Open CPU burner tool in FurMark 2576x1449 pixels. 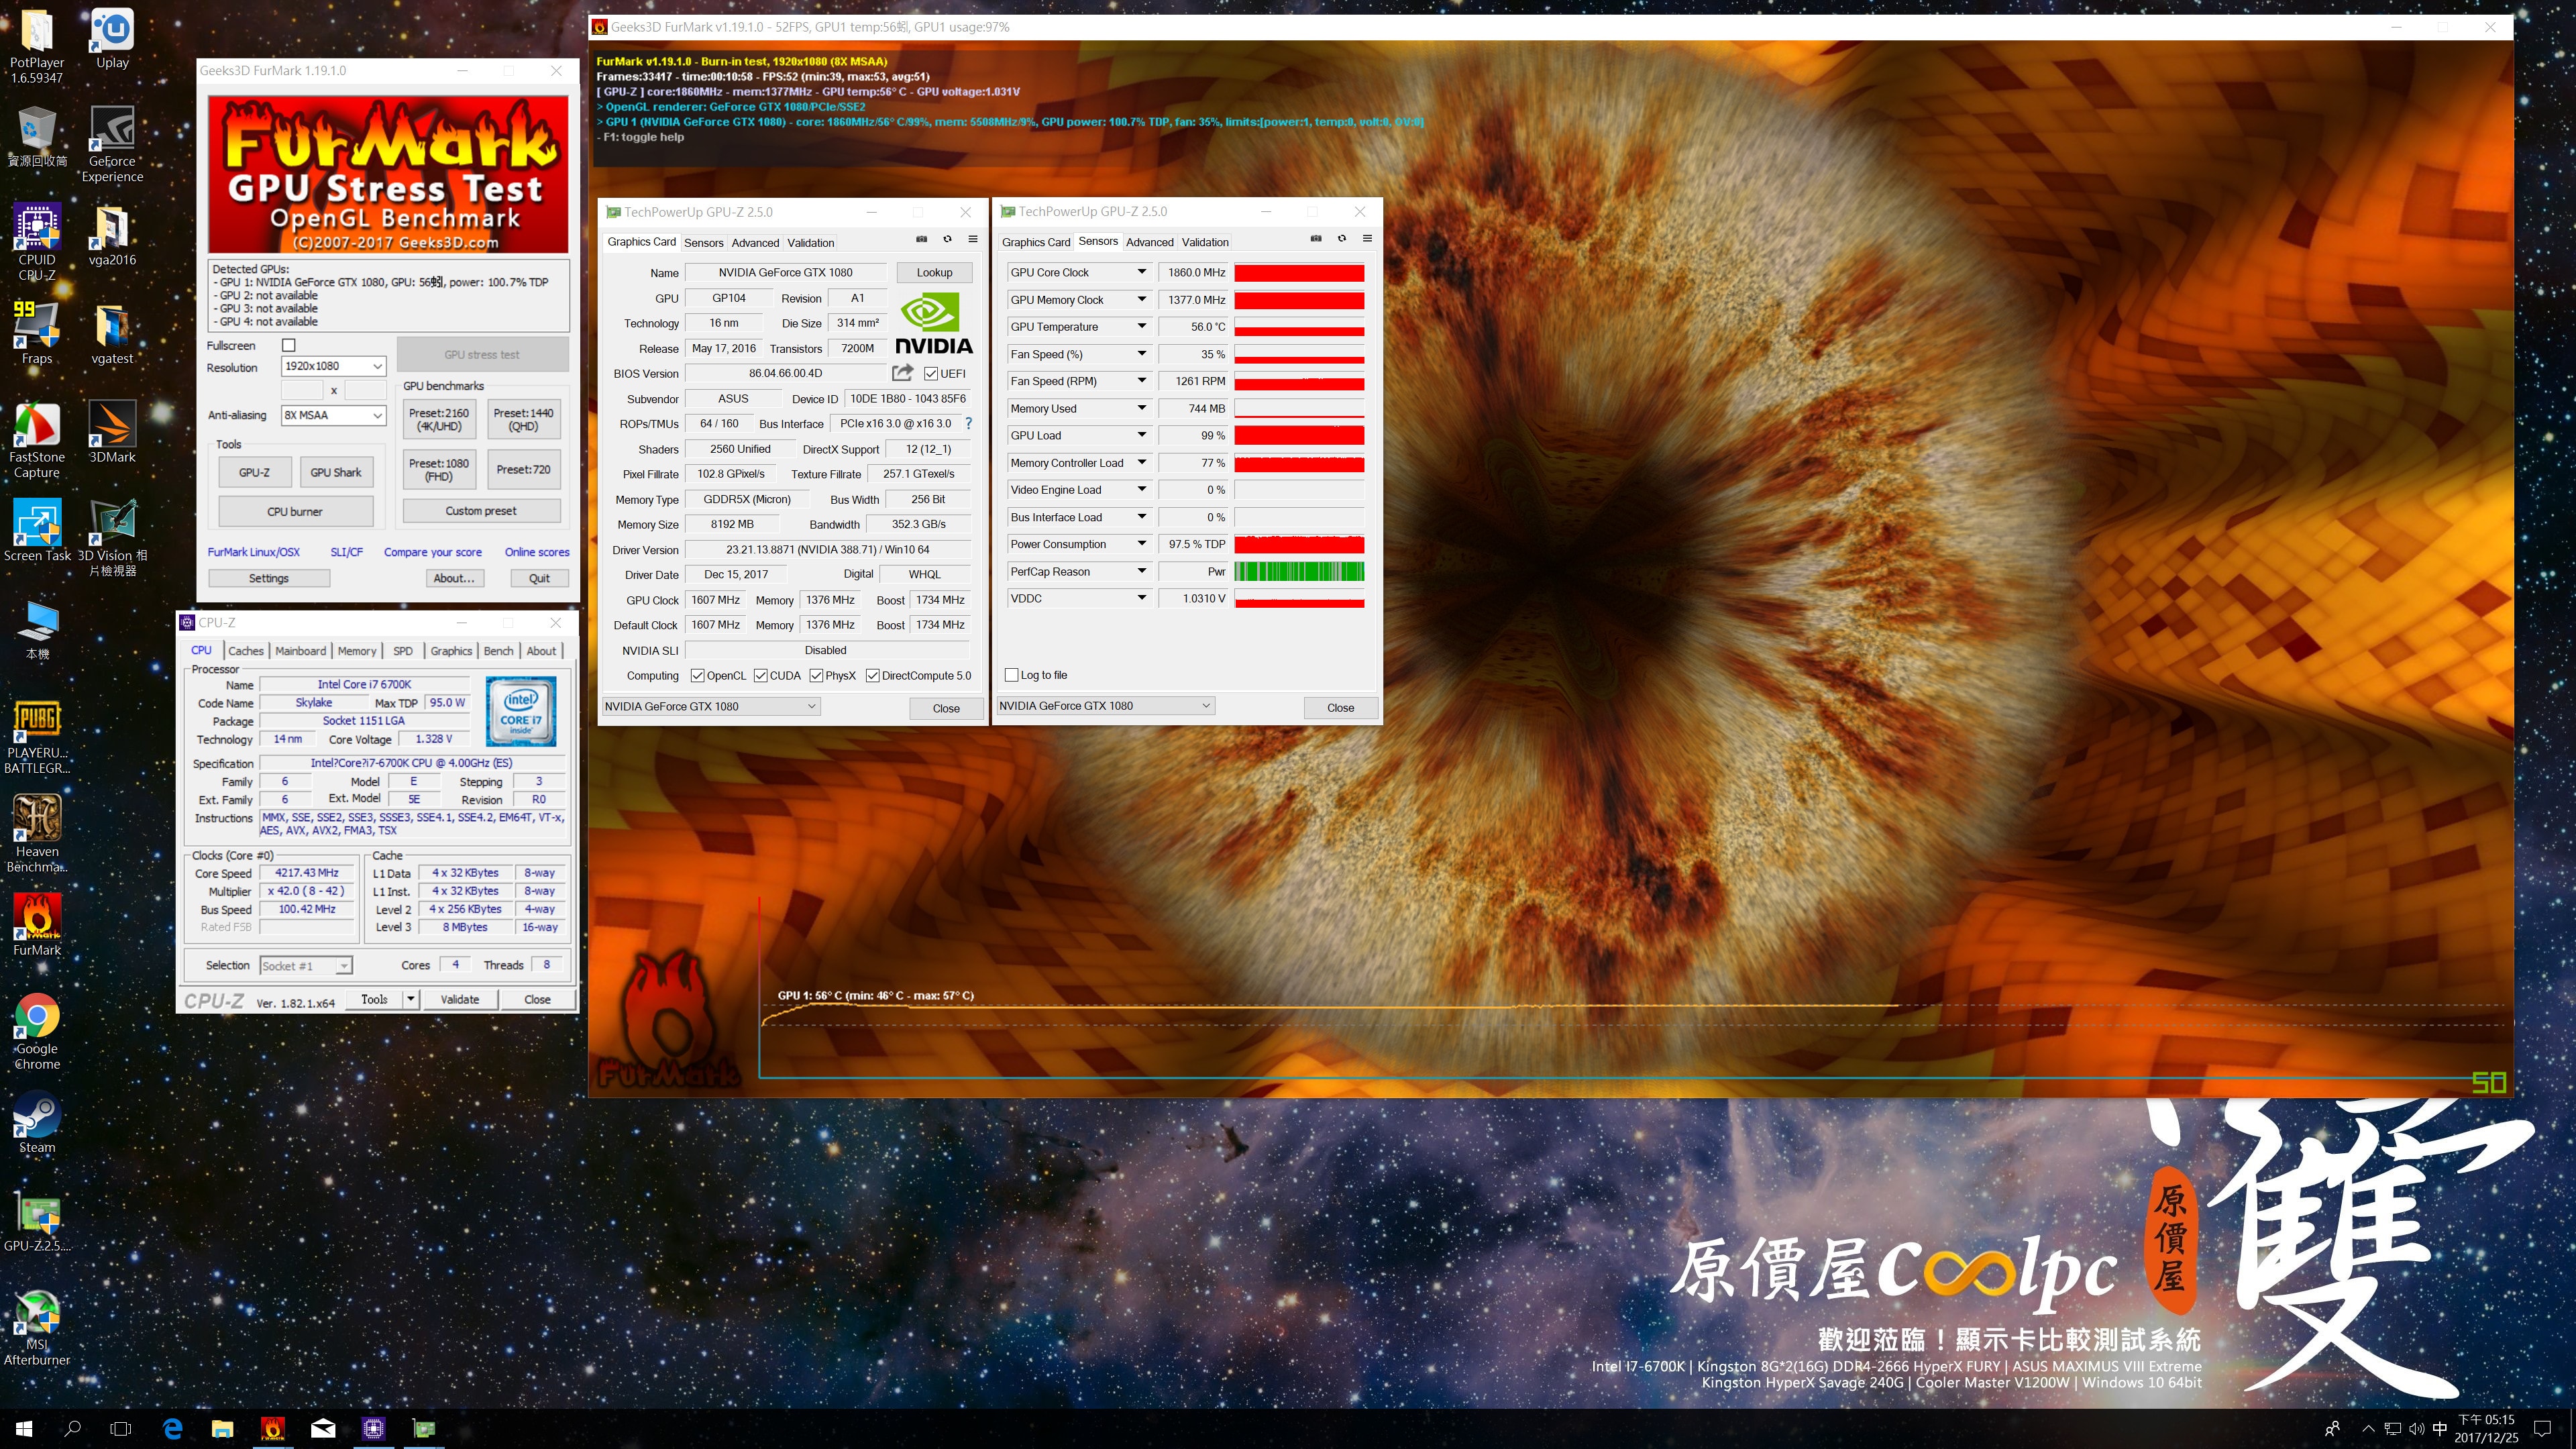point(295,511)
